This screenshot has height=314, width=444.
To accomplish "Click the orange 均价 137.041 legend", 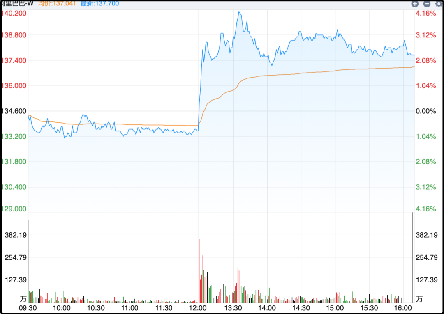I will [57, 4].
